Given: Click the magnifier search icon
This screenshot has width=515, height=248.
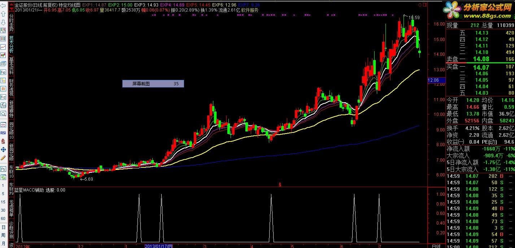Looking at the screenshot, I should point(3,113).
